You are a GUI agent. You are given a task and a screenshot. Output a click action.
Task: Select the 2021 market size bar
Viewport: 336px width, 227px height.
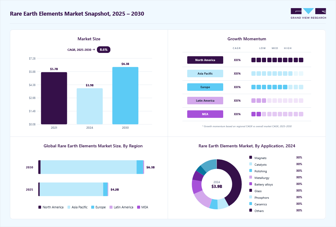(x=54, y=98)
